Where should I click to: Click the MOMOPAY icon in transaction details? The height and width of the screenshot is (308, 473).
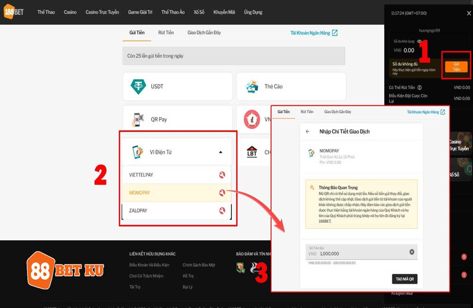coord(311,153)
